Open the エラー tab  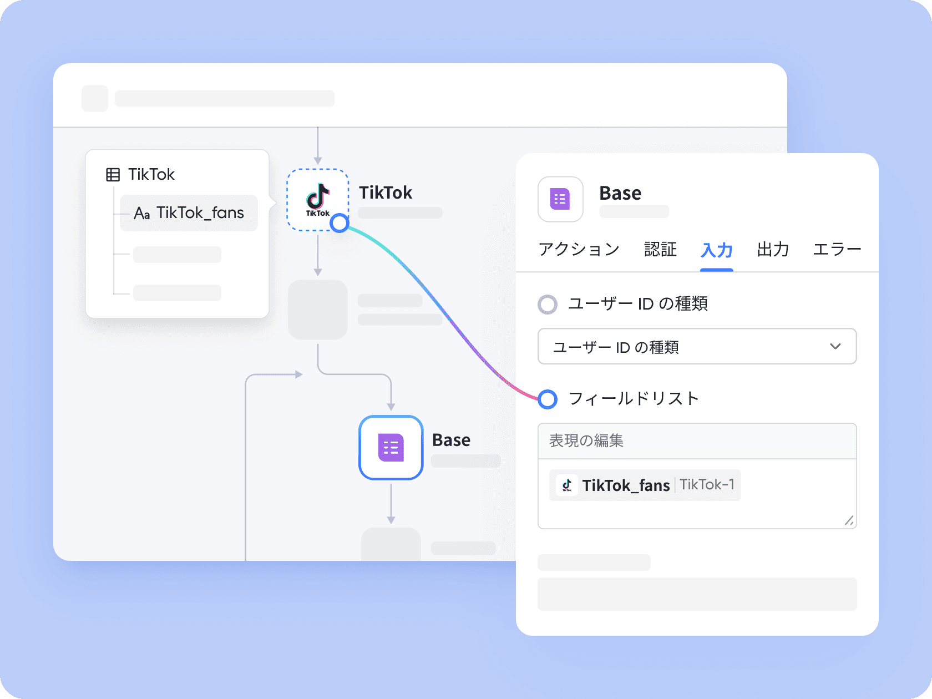tap(837, 250)
